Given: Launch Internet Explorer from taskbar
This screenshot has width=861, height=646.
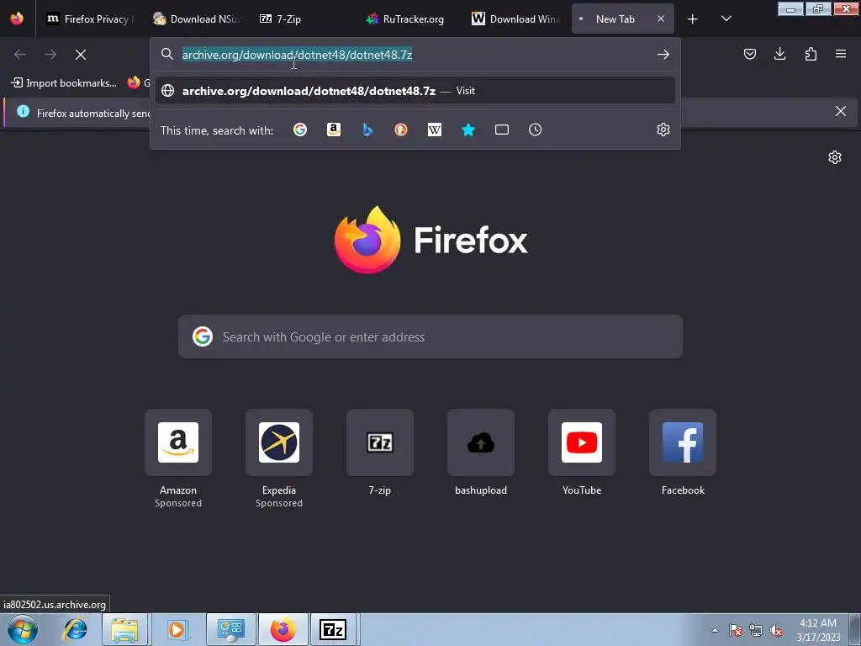Looking at the screenshot, I should (x=75, y=629).
